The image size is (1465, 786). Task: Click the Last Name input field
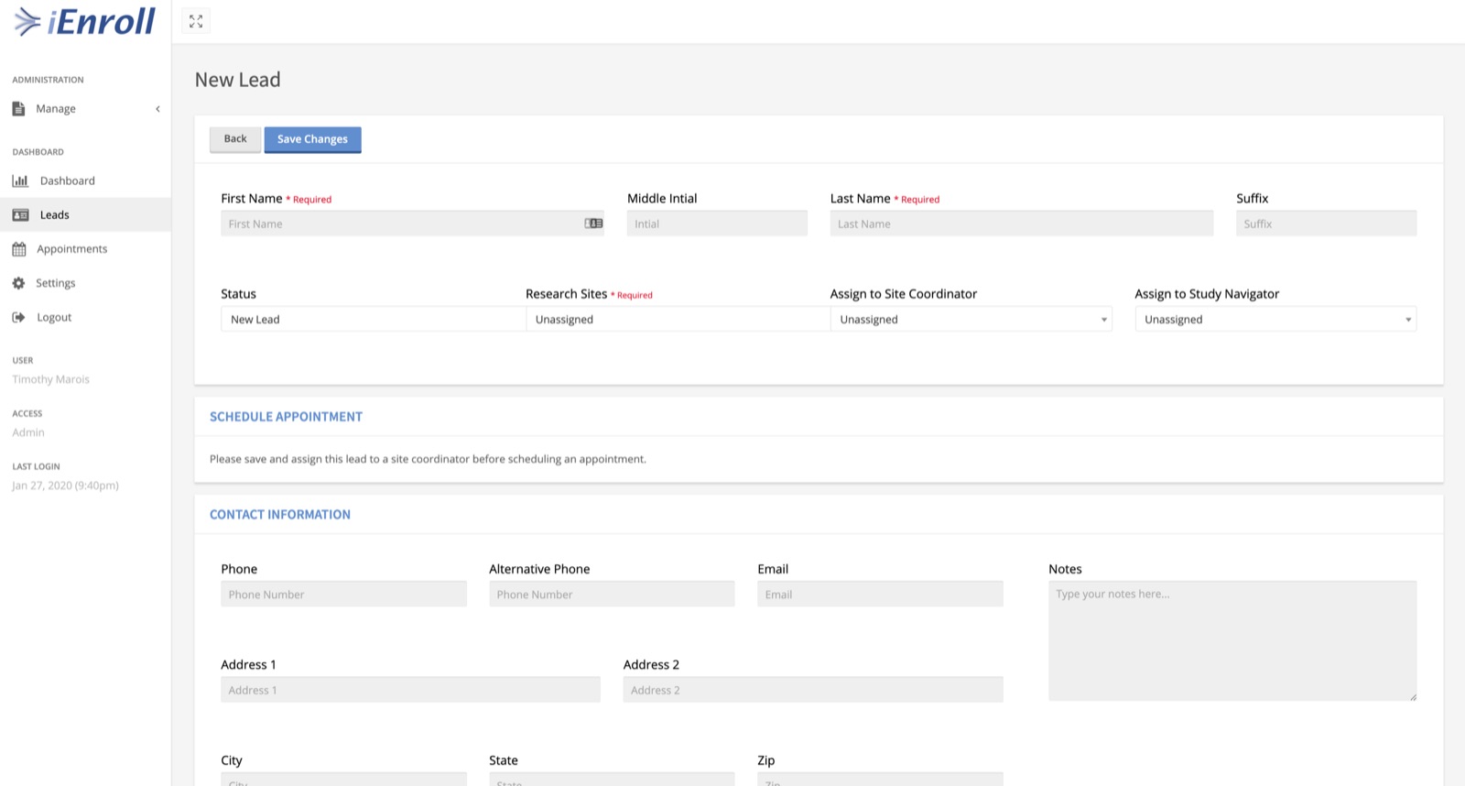coord(1022,224)
